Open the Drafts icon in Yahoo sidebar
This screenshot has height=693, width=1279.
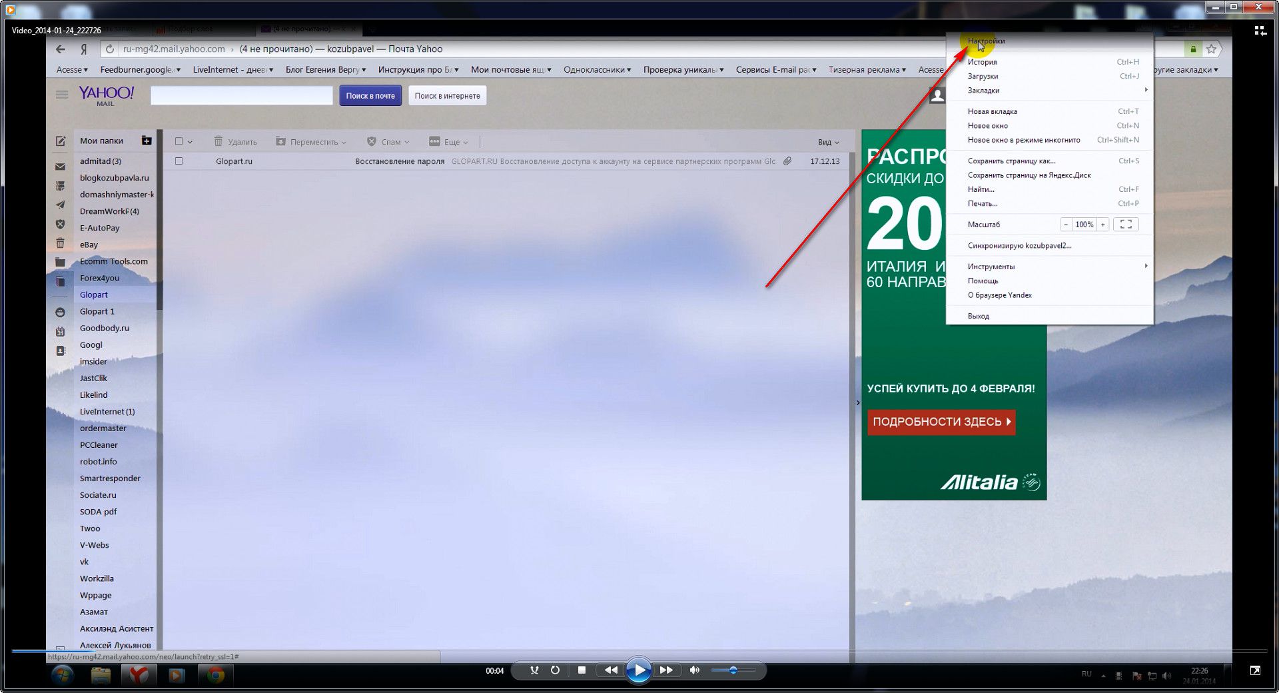tap(61, 186)
